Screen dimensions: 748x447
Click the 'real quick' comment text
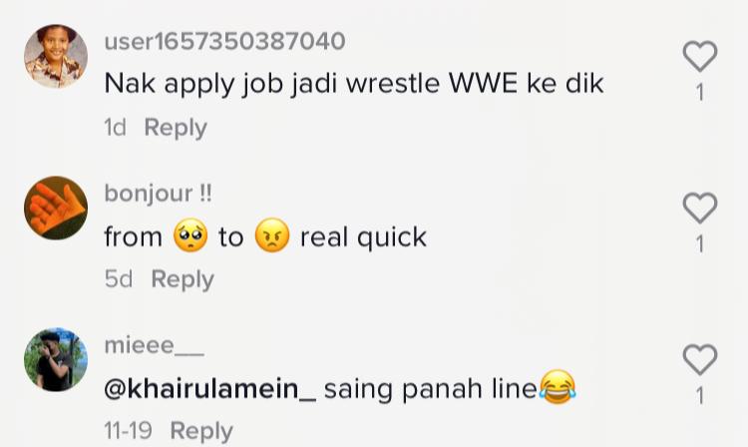click(363, 237)
